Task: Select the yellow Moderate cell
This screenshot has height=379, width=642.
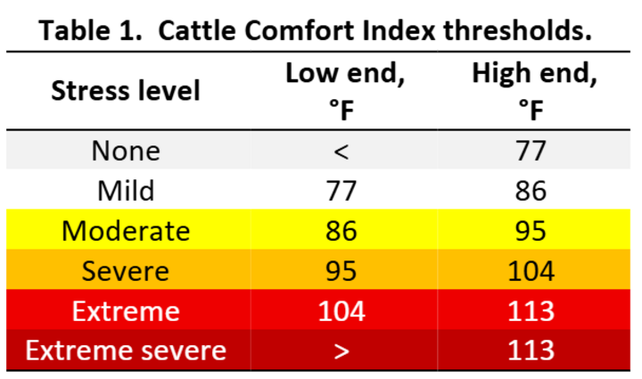Action: click(x=126, y=231)
